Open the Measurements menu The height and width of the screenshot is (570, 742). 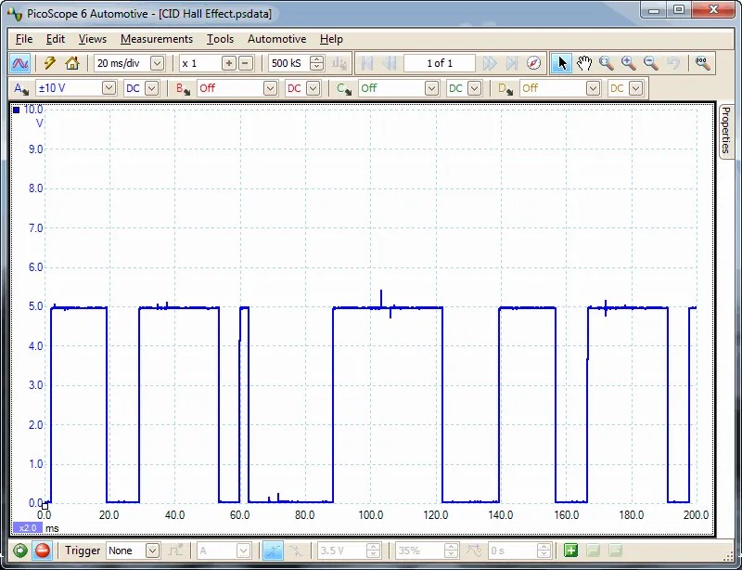coord(156,39)
